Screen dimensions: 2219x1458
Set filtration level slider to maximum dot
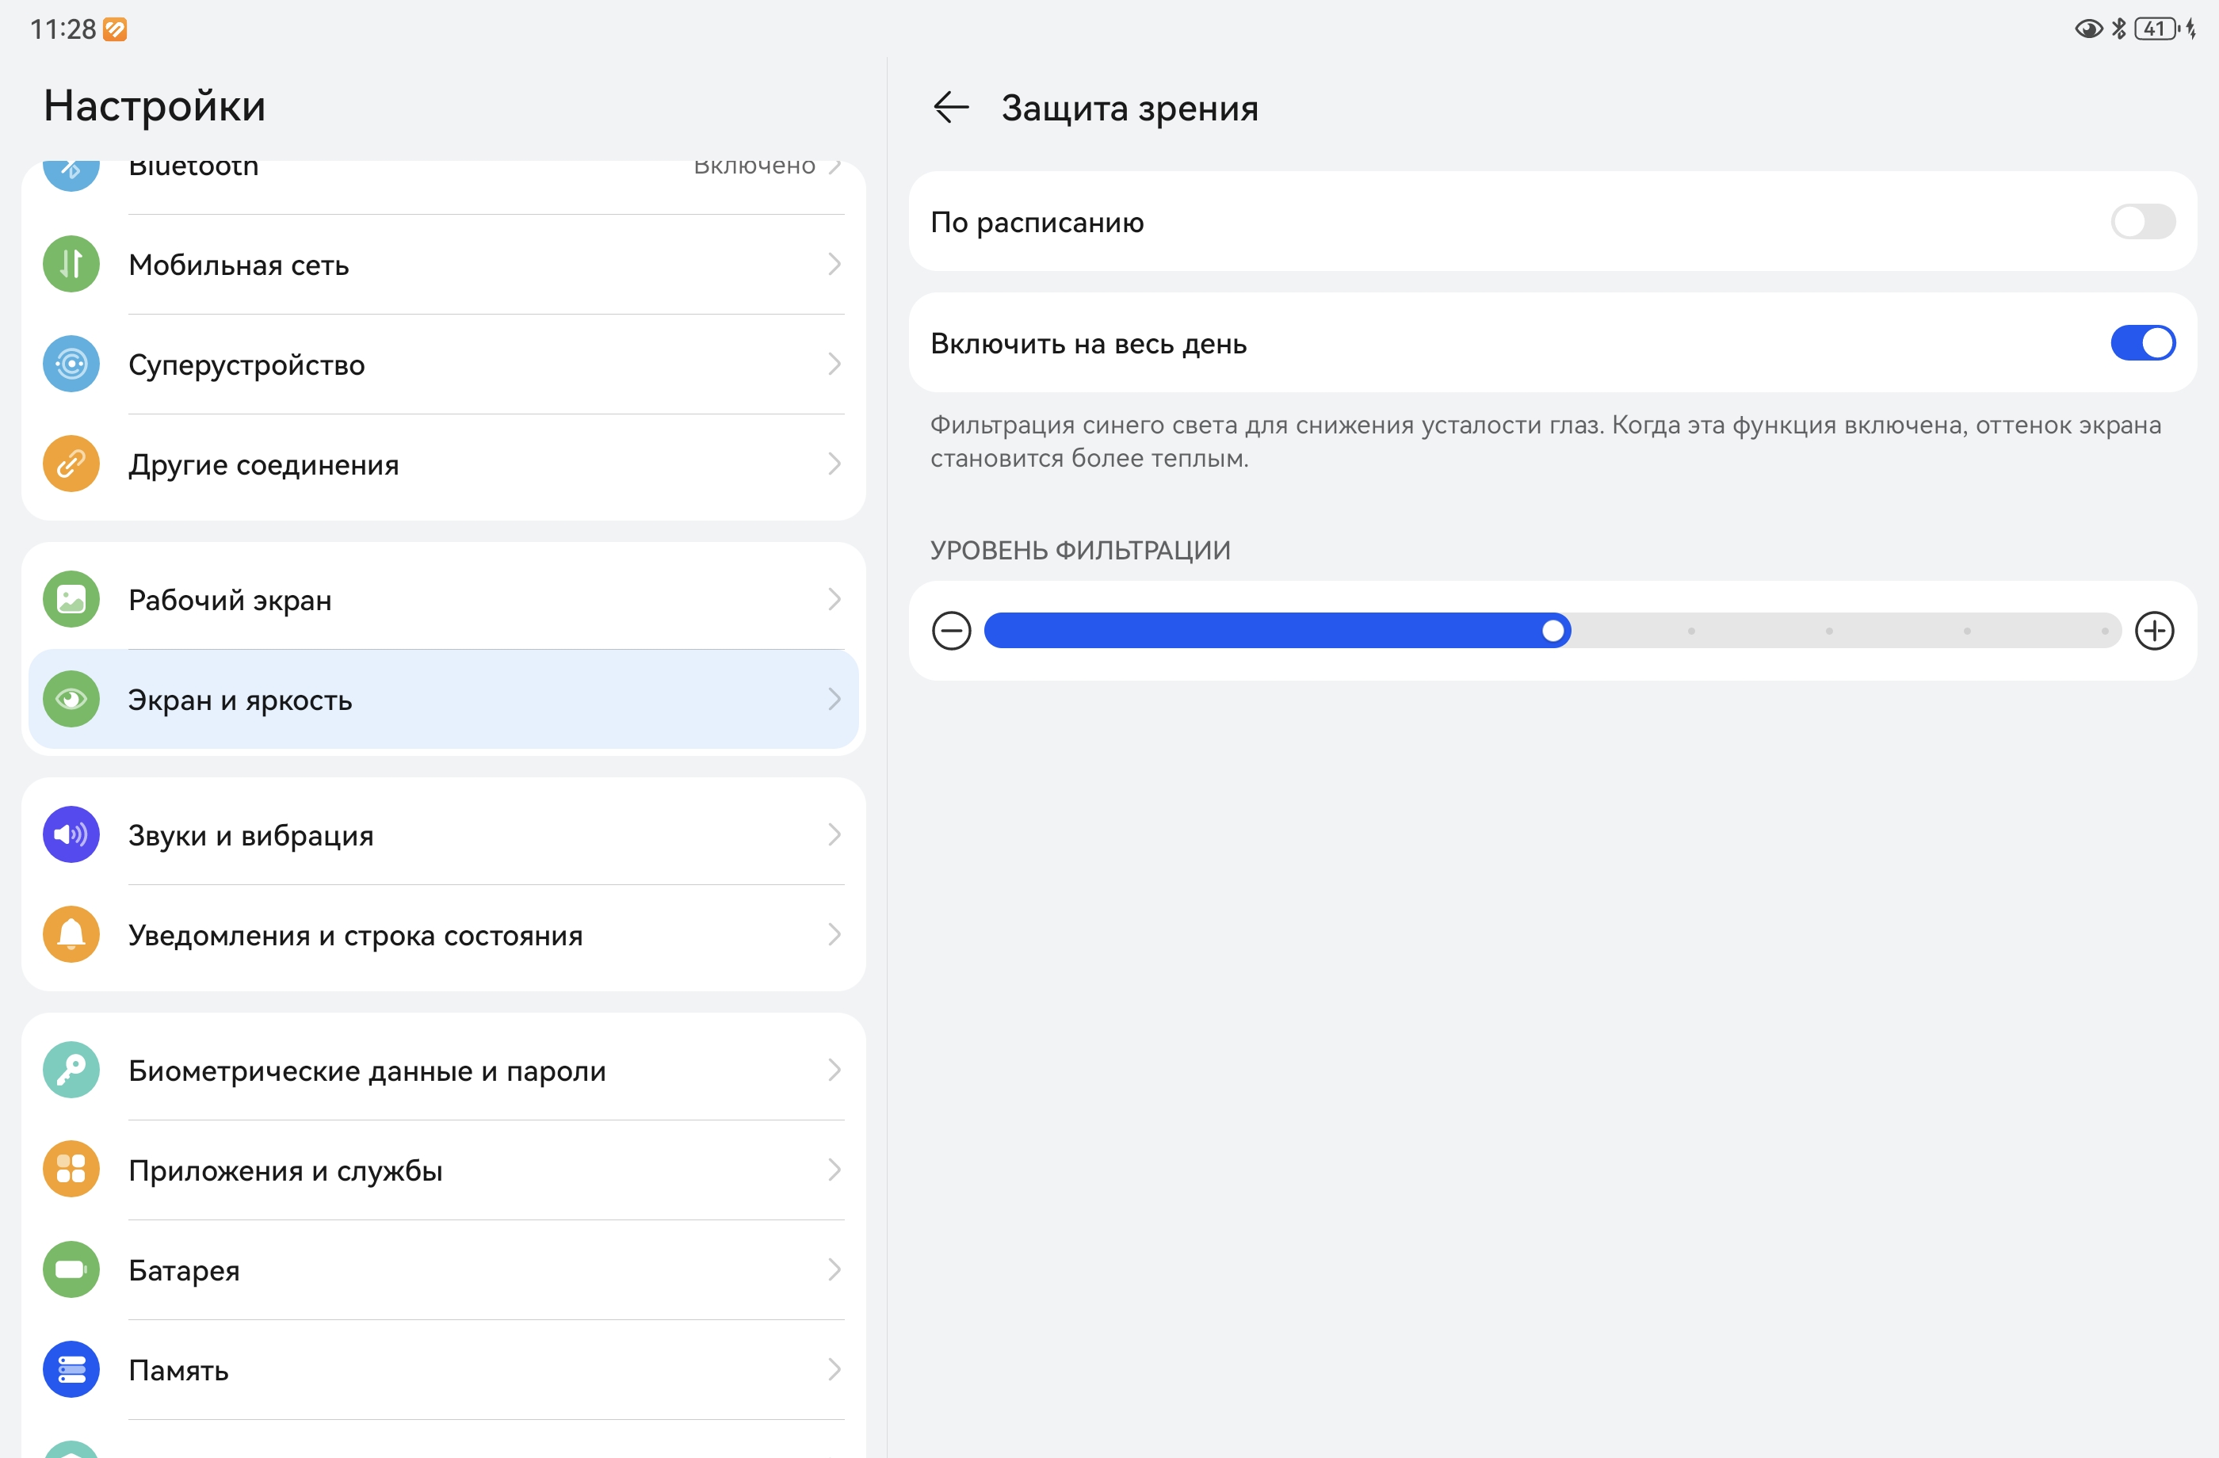[2104, 631]
